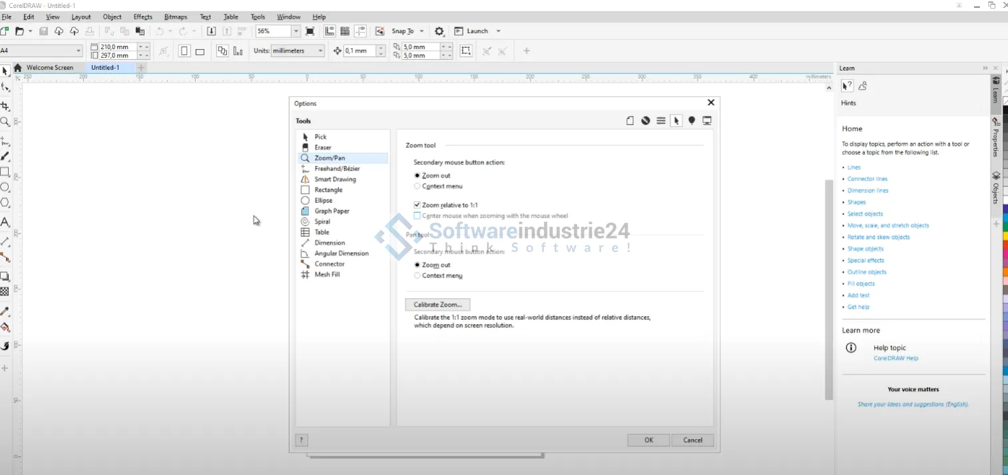Image resolution: width=1008 pixels, height=475 pixels.
Task: Click the Save icon in standard toolbar
Action: click(x=43, y=31)
